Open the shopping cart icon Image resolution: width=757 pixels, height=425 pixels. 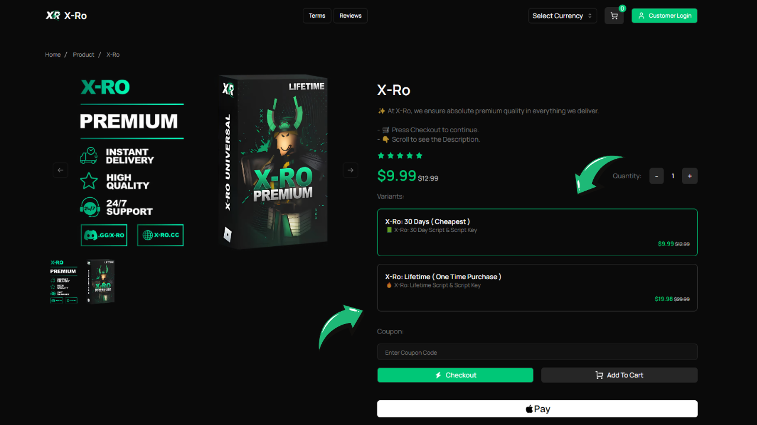[x=614, y=16]
